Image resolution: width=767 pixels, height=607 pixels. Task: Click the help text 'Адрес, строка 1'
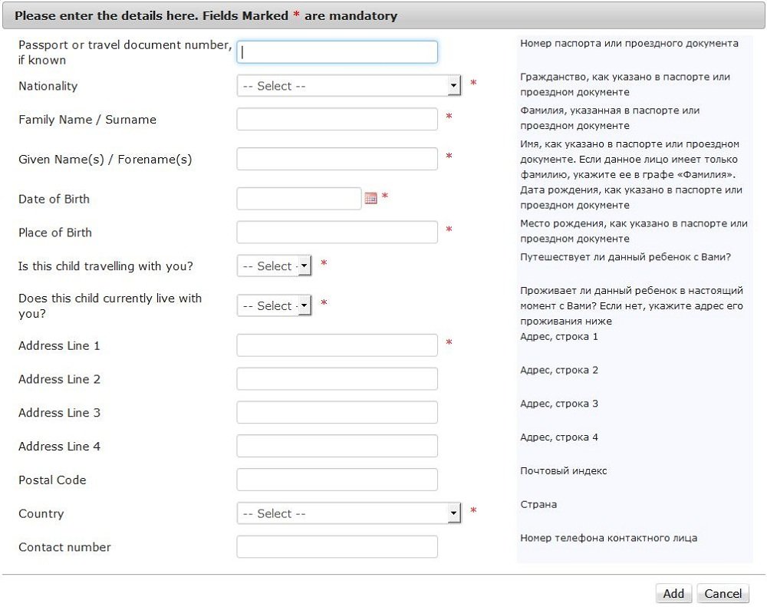click(558, 337)
